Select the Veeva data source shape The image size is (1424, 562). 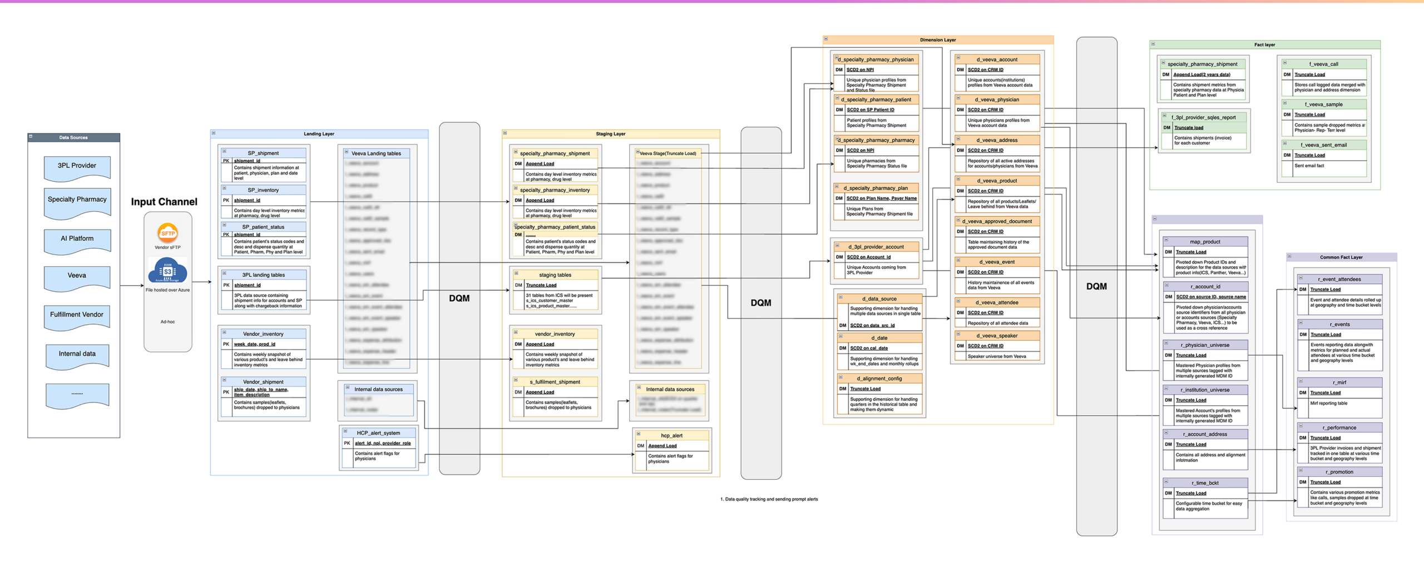coord(77,278)
